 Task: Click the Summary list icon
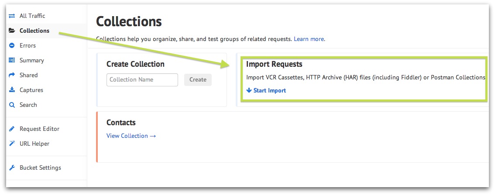coord(12,60)
